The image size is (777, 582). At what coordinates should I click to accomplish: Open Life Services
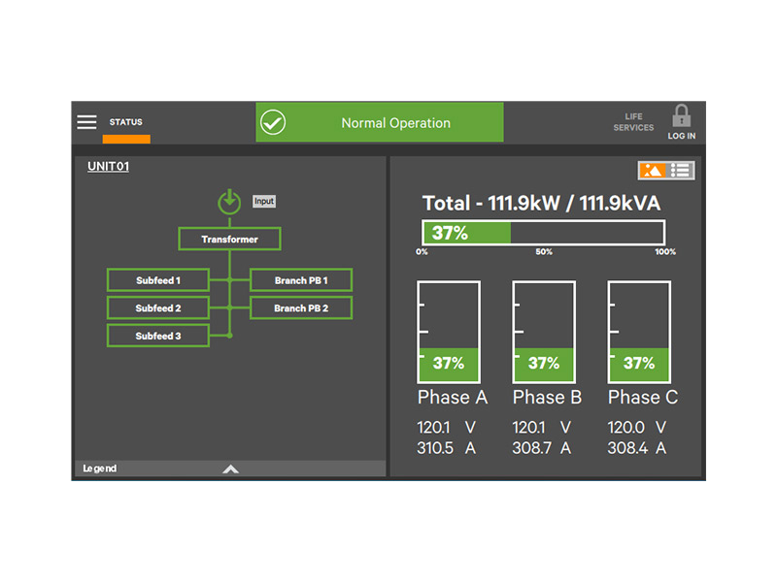click(633, 122)
